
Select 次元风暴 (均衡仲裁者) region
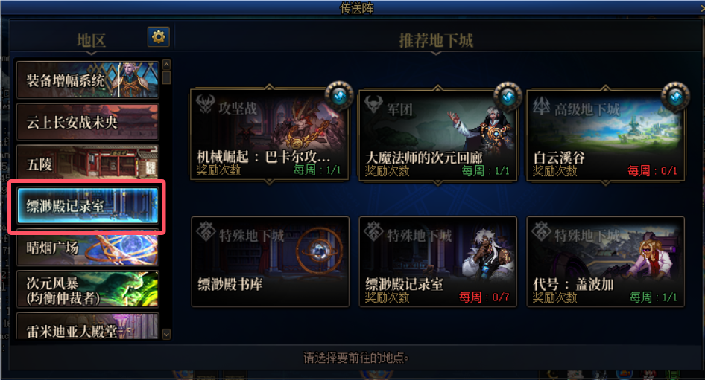[88, 289]
